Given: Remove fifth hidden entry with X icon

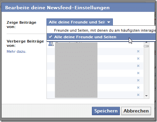Looking at the screenshot, I should click(138, 80).
